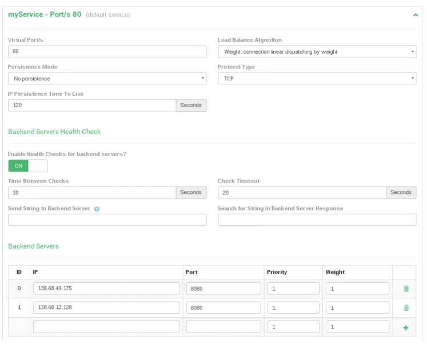Focus the Send String to Backend Server field

click(x=107, y=220)
